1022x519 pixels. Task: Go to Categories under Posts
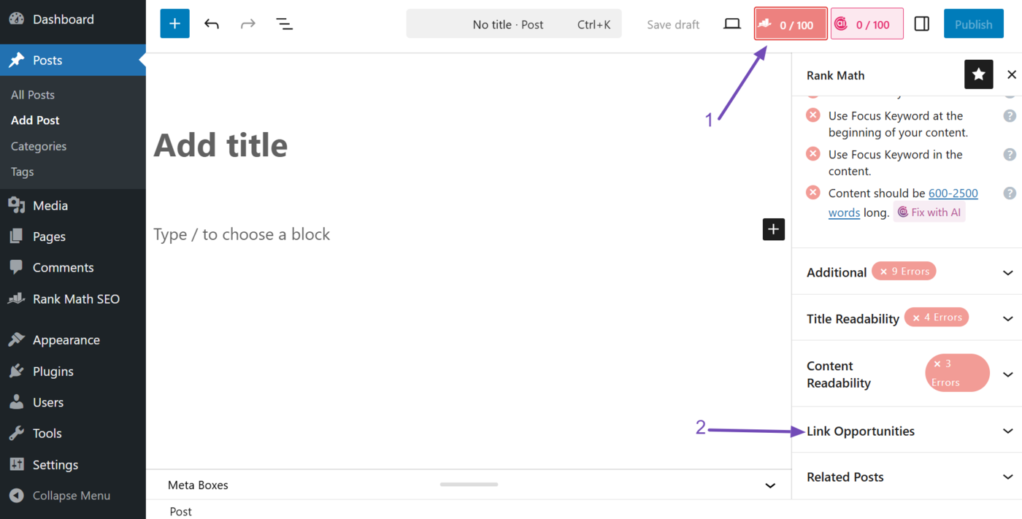pos(39,146)
